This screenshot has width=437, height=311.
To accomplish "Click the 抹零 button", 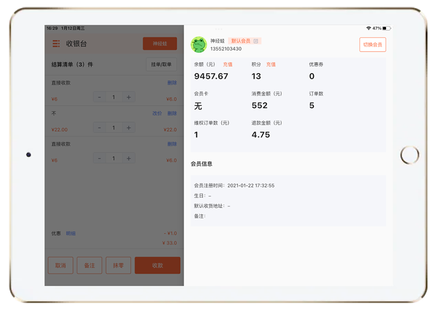I will click(x=118, y=265).
